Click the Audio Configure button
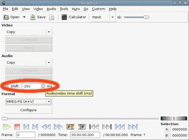Image resolution: width=189 pixels, height=140 pixels. coord(28,71)
